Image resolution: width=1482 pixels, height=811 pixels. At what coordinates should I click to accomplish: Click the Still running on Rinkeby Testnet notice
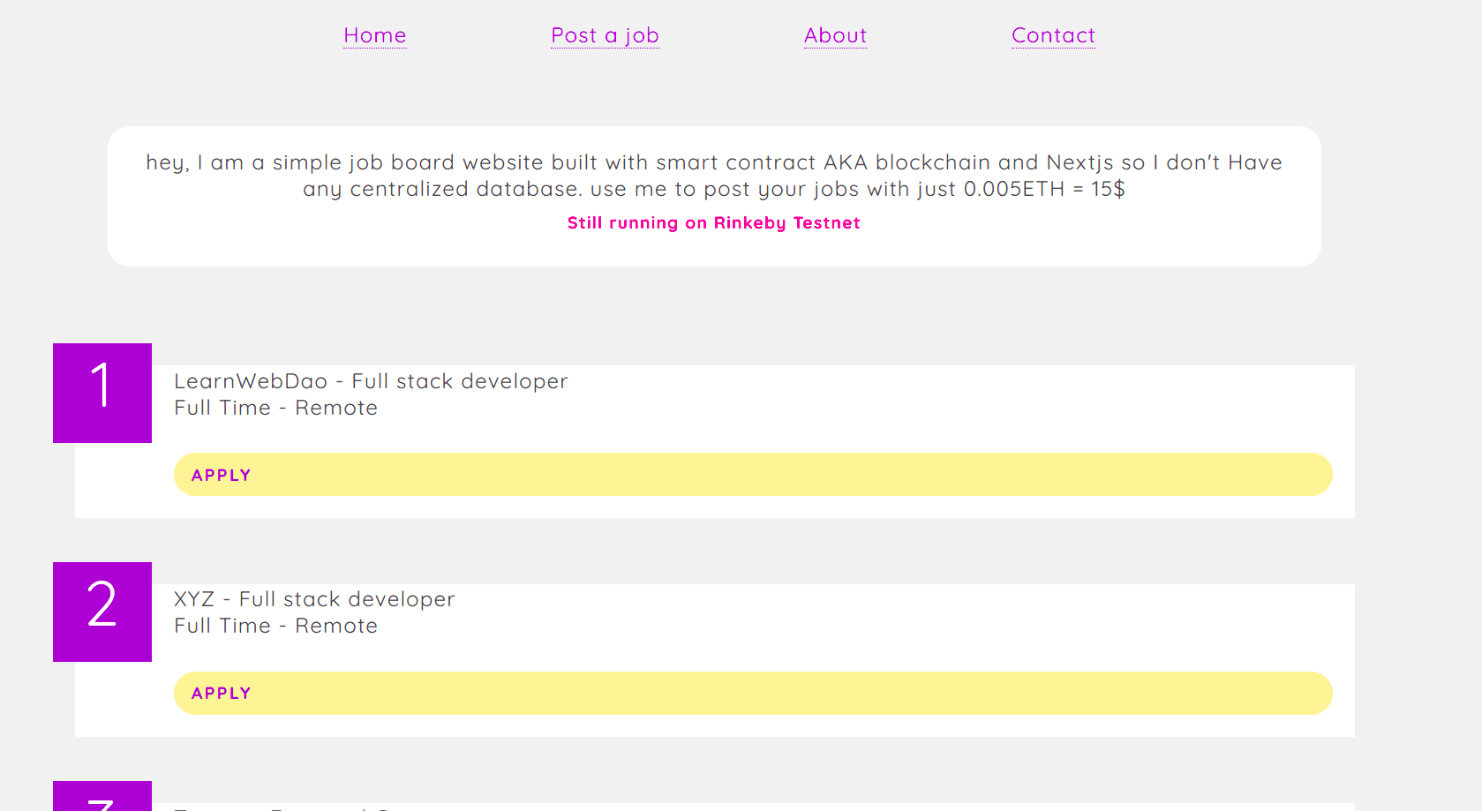(x=713, y=223)
